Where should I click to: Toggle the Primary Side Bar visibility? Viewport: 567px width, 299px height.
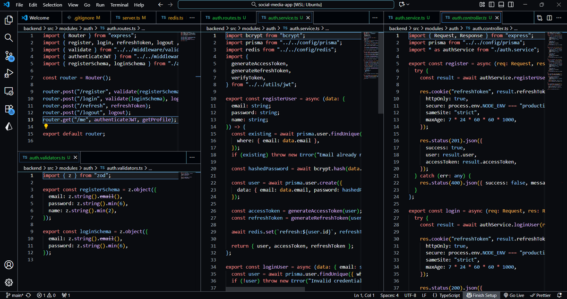(491, 5)
